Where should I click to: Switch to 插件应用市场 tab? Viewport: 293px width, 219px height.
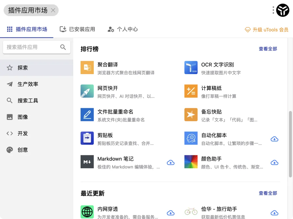(x=27, y=29)
